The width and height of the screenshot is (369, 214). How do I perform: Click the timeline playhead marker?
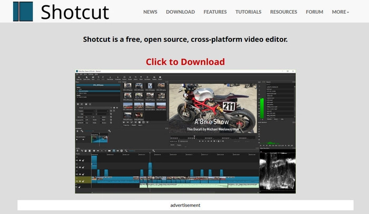[x=150, y=154]
